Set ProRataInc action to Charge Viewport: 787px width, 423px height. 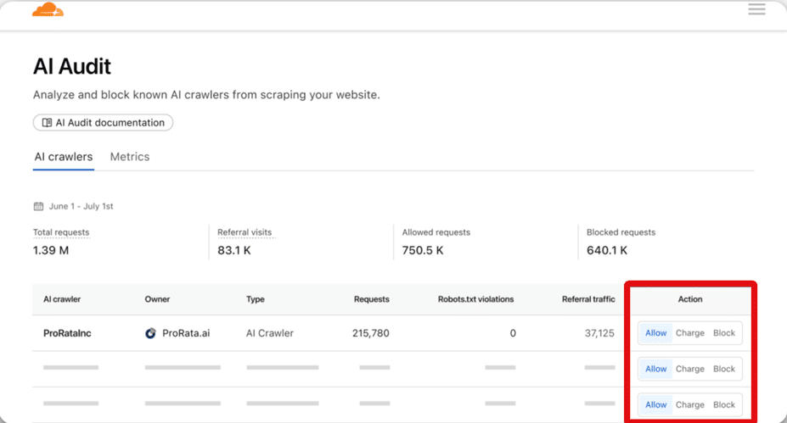click(689, 333)
